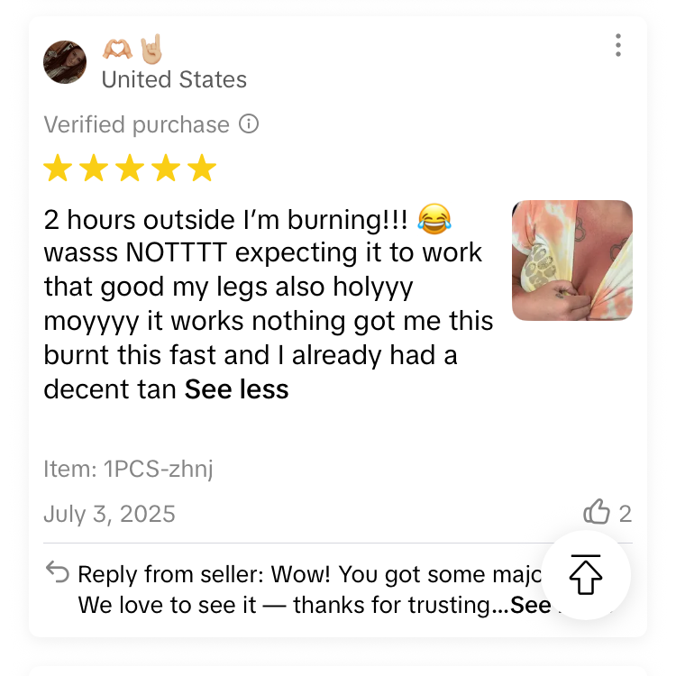676x676 pixels.
Task: Click the helpful count number 2
Action: click(626, 514)
